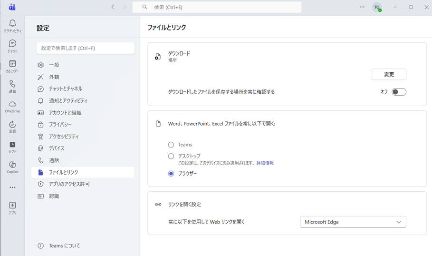The image size is (432, 256).
Task: Open アプリのアクセス許可 settings category
Action: click(83, 184)
